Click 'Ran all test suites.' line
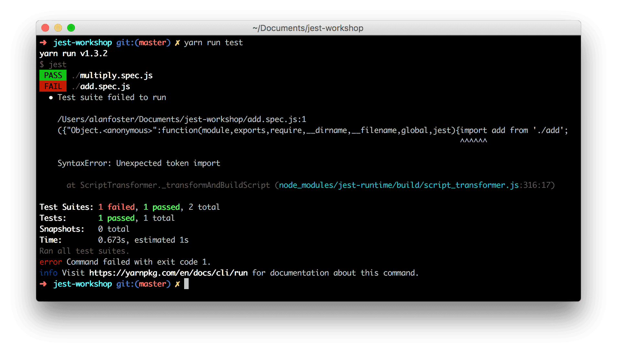 84,251
